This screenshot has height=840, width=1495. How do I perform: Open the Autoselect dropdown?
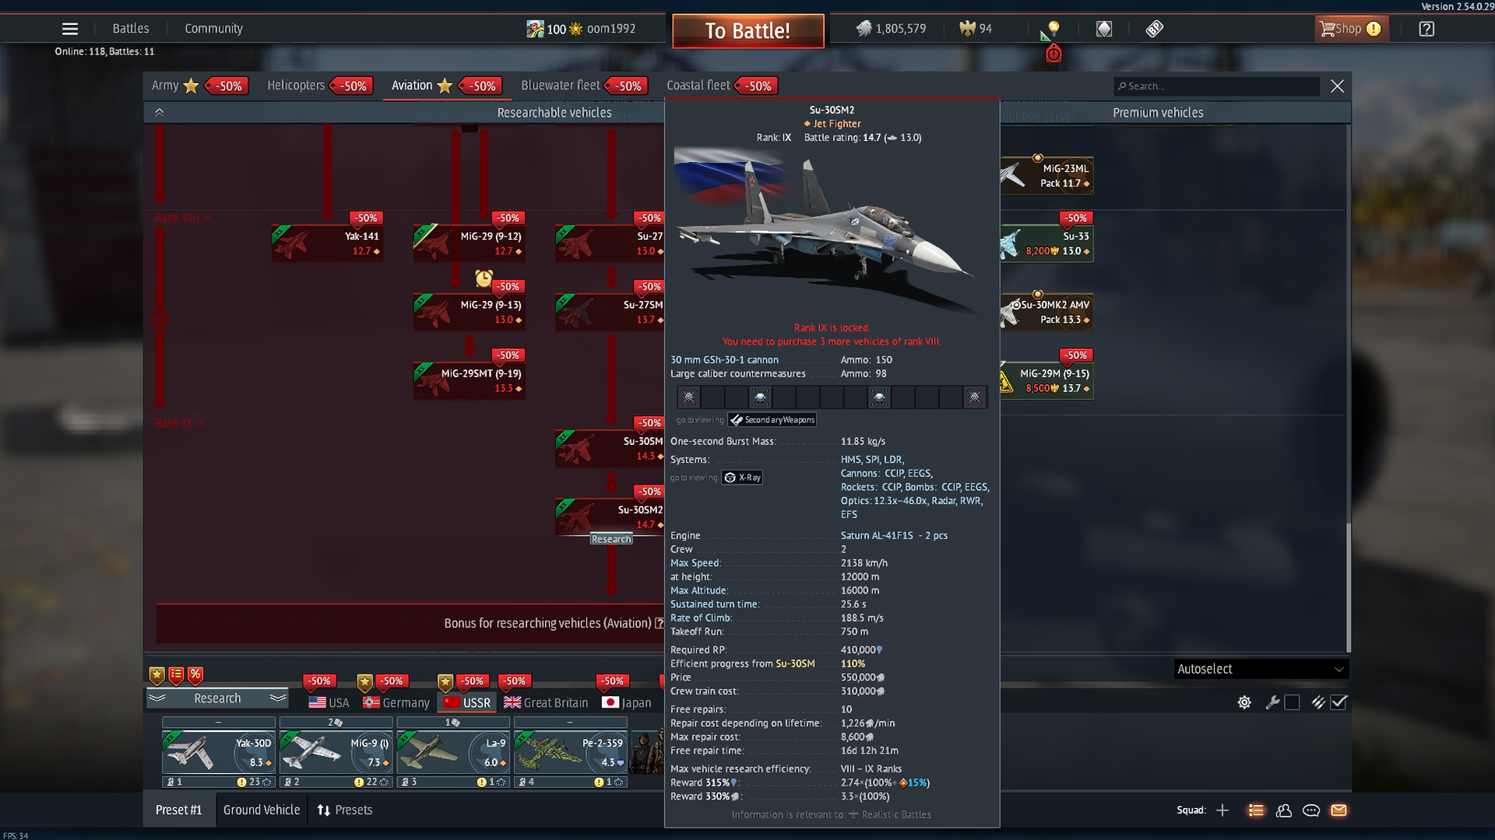click(x=1260, y=669)
